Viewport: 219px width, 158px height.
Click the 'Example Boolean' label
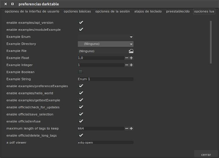point(21,72)
